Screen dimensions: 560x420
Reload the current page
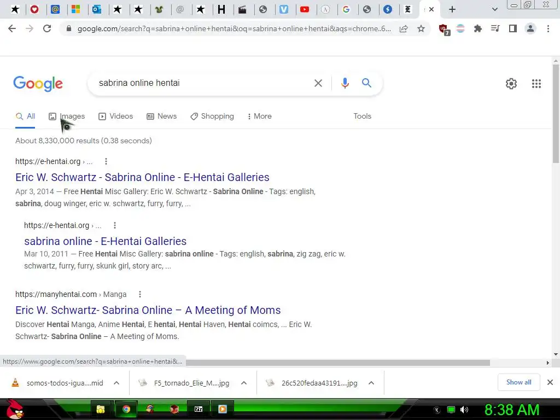pos(47,28)
